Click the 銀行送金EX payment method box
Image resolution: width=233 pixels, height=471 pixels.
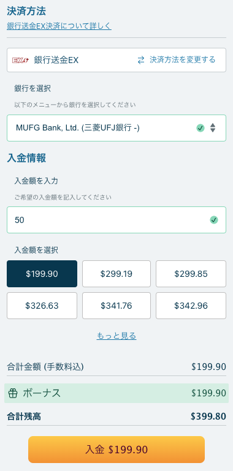[116, 60]
